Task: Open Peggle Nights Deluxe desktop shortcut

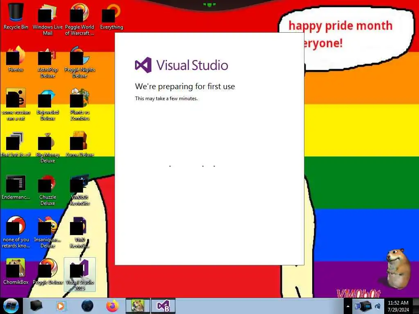Action: [x=80, y=62]
